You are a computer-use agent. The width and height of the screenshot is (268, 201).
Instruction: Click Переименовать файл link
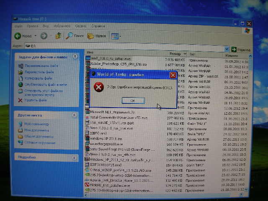click(x=41, y=66)
